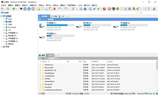Toggle the Column Layout grid button
The image size is (158, 95).
point(126,9)
